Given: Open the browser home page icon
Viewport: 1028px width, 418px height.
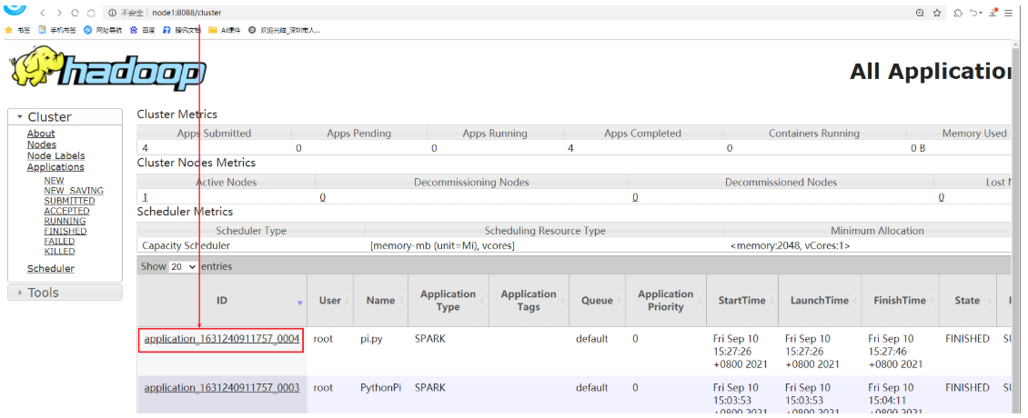Looking at the screenshot, I should click(x=91, y=13).
